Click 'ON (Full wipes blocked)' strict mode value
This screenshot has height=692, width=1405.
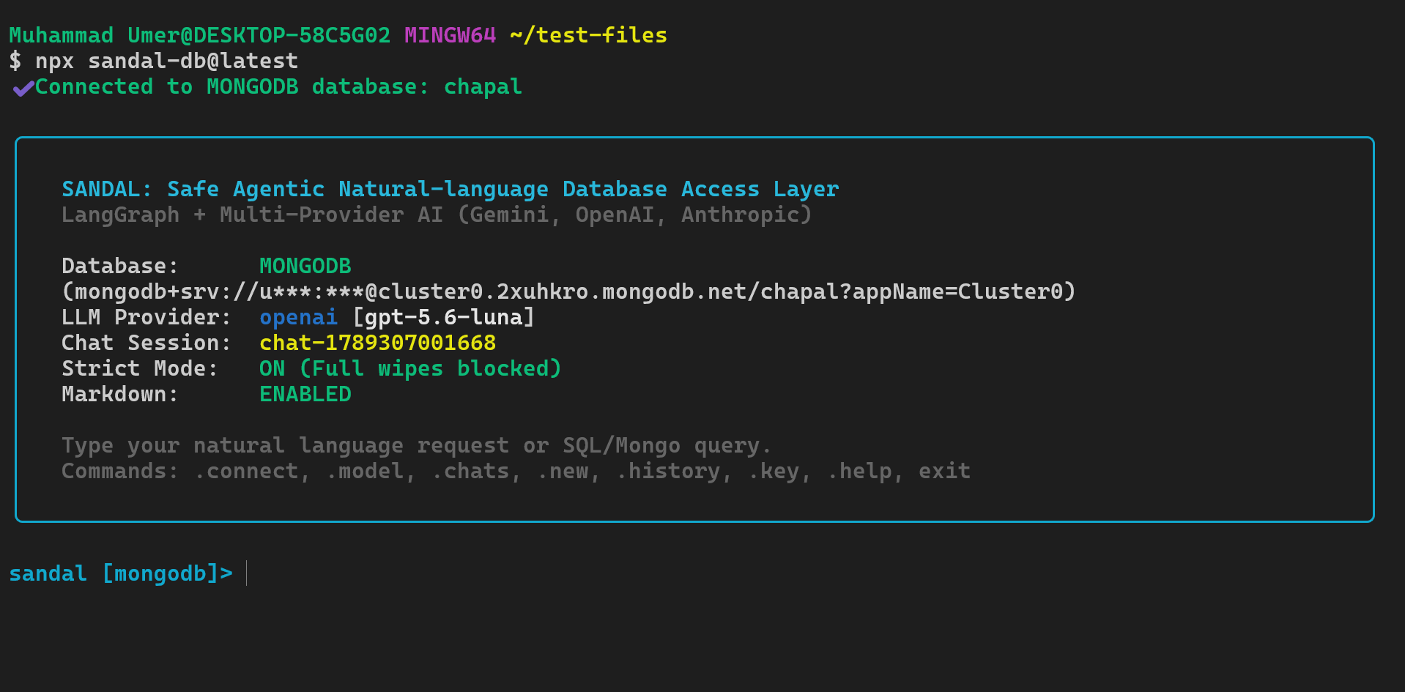tap(410, 368)
